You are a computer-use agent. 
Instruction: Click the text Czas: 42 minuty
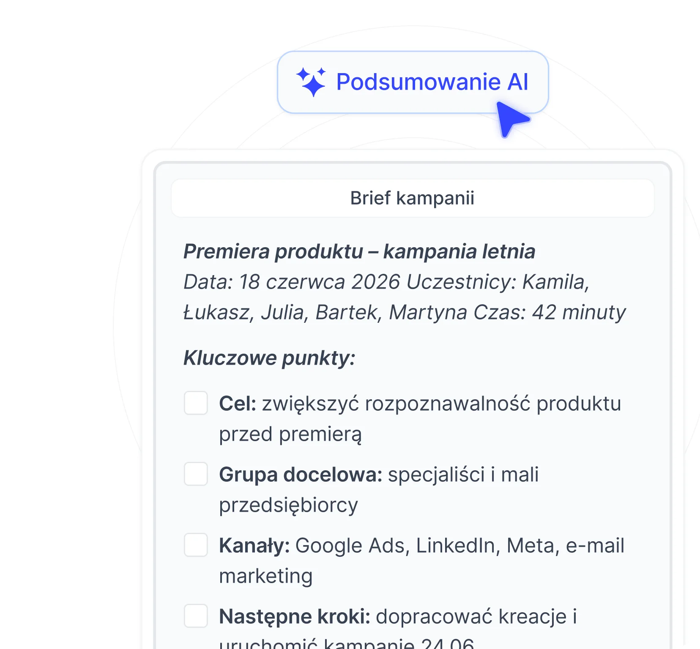(550, 313)
